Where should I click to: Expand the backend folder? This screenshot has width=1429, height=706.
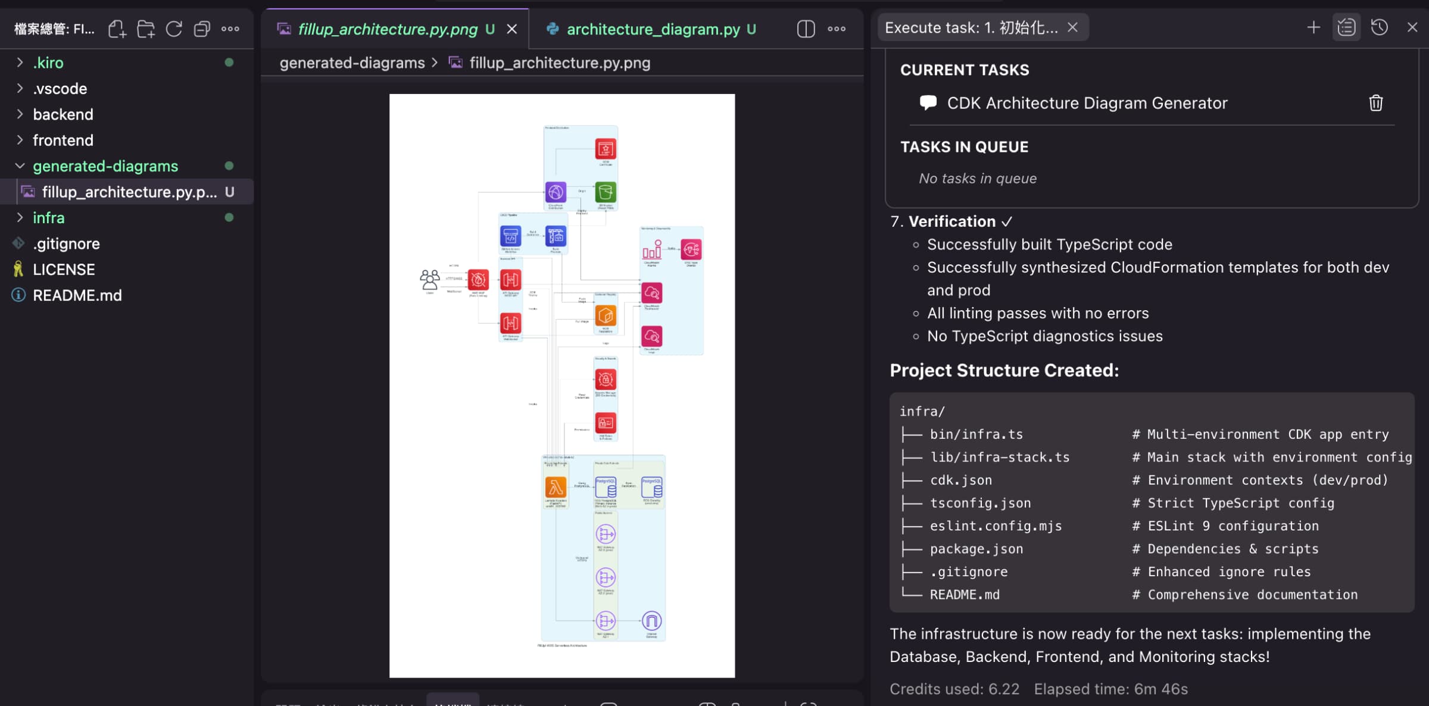click(63, 114)
